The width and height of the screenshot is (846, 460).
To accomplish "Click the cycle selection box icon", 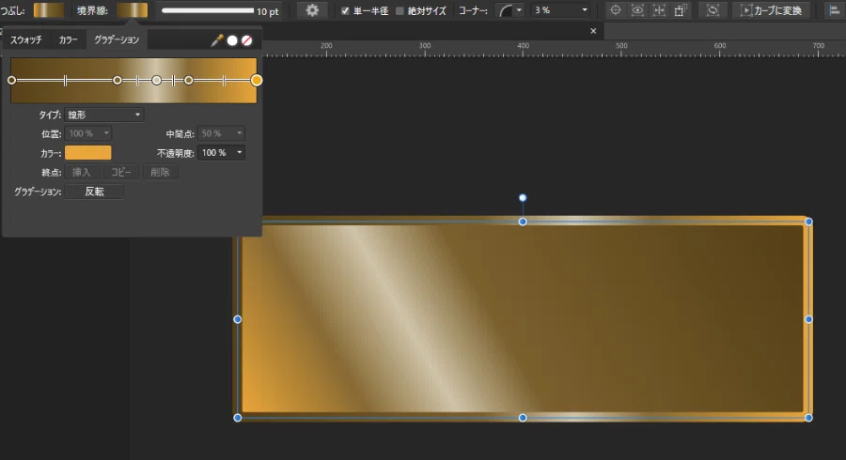I will pos(713,10).
